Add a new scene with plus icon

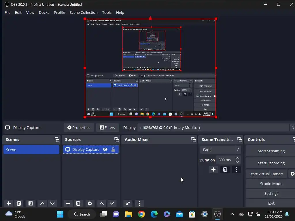tap(8, 203)
